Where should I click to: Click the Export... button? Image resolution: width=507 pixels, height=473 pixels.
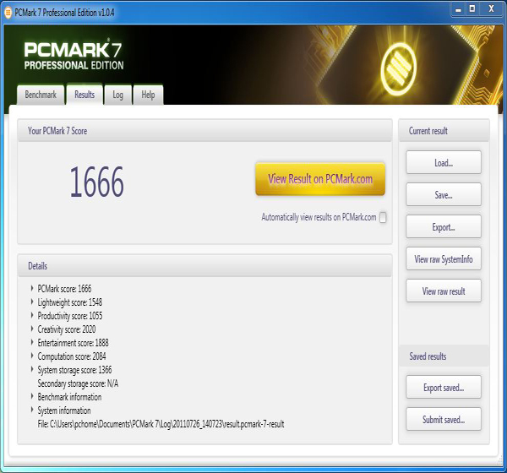(x=444, y=226)
